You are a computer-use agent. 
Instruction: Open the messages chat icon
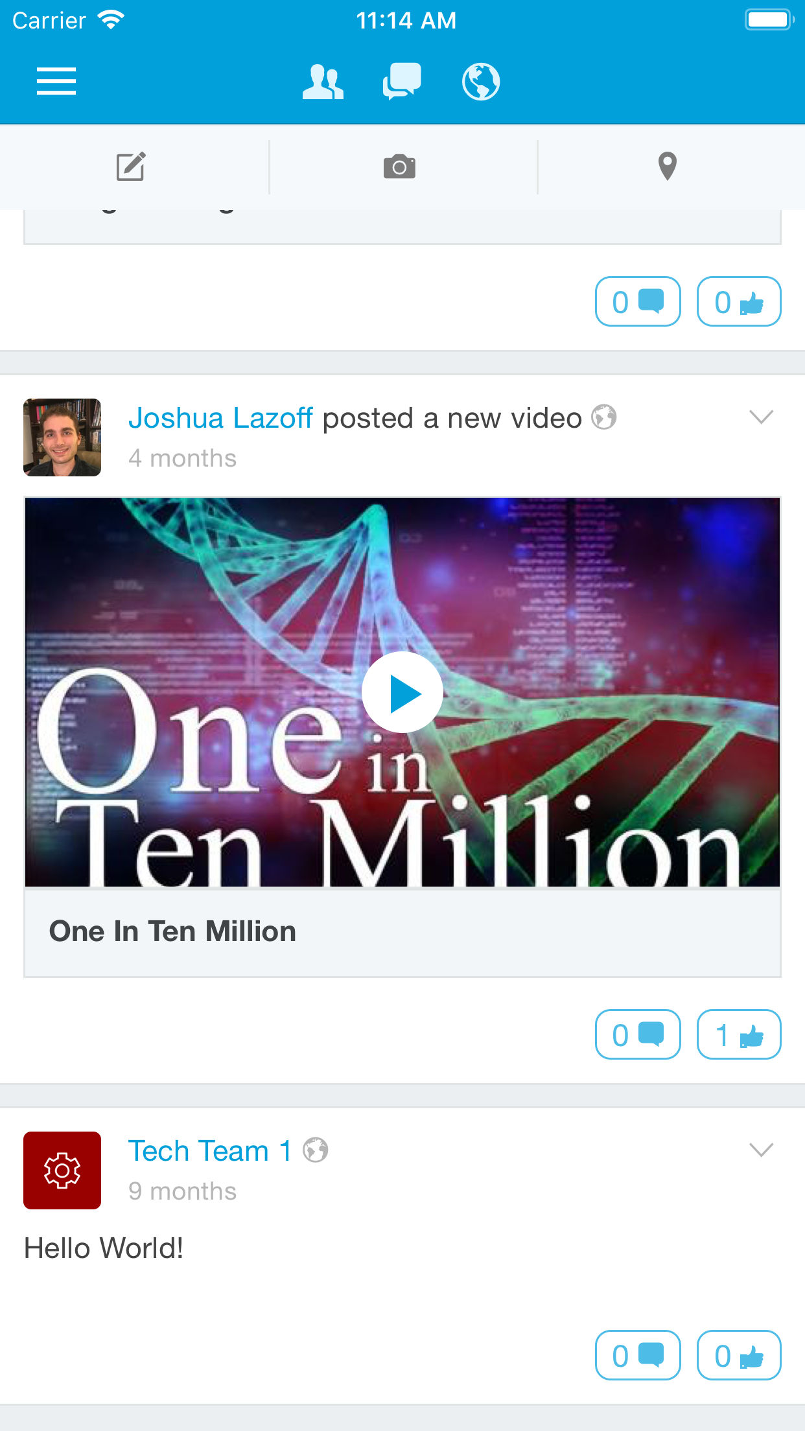(402, 82)
